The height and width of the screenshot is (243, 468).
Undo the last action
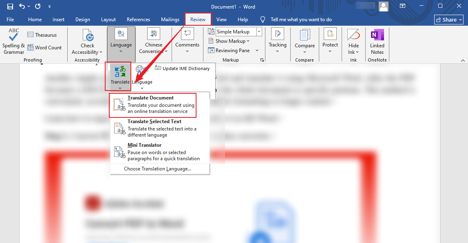pos(22,7)
